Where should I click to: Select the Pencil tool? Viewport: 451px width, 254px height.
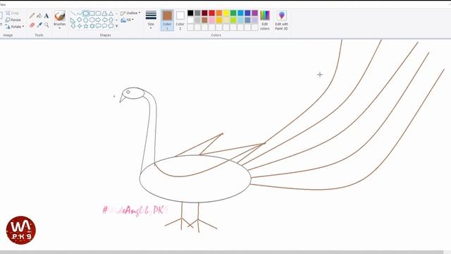click(x=32, y=16)
